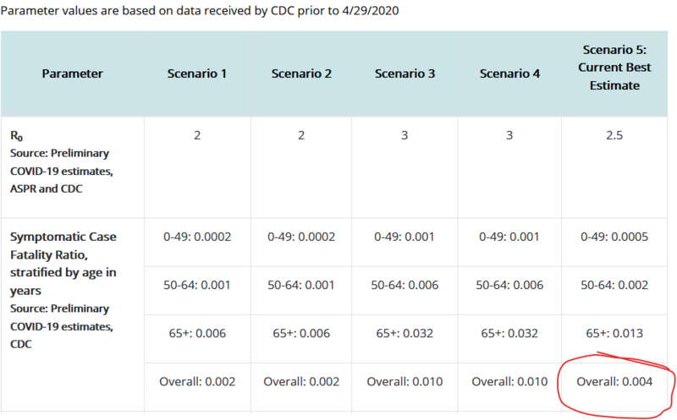
Task: Click Scenario 3's 65+: 0.032 cell
Action: 405,333
